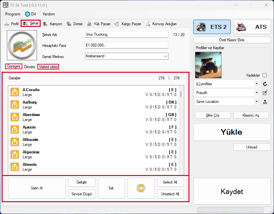Open the Genel Merkez dropdown
Viewport: 274px width, 214px height.
pos(126,56)
